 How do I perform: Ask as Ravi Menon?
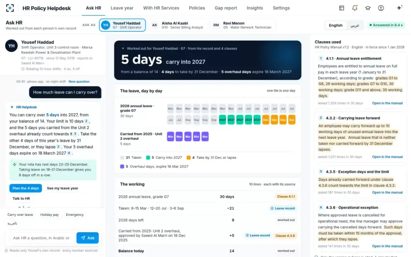[242, 25]
